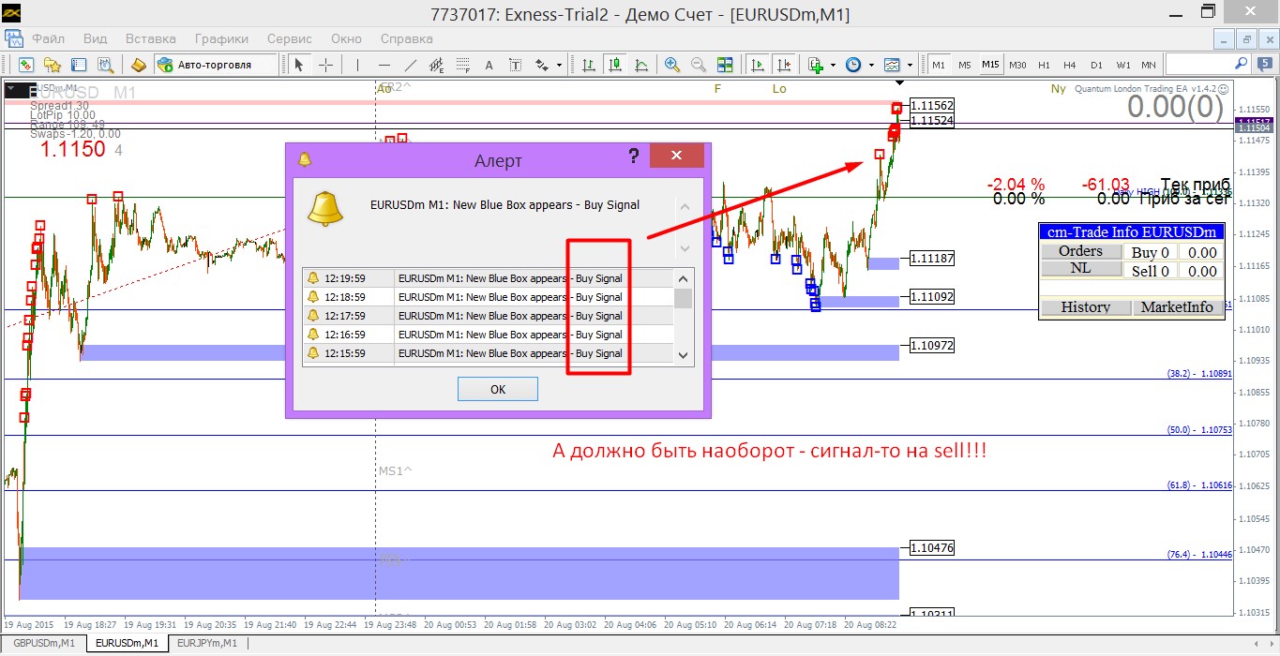Click the History button
Viewport: 1280px width, 656px height.
click(x=1085, y=307)
